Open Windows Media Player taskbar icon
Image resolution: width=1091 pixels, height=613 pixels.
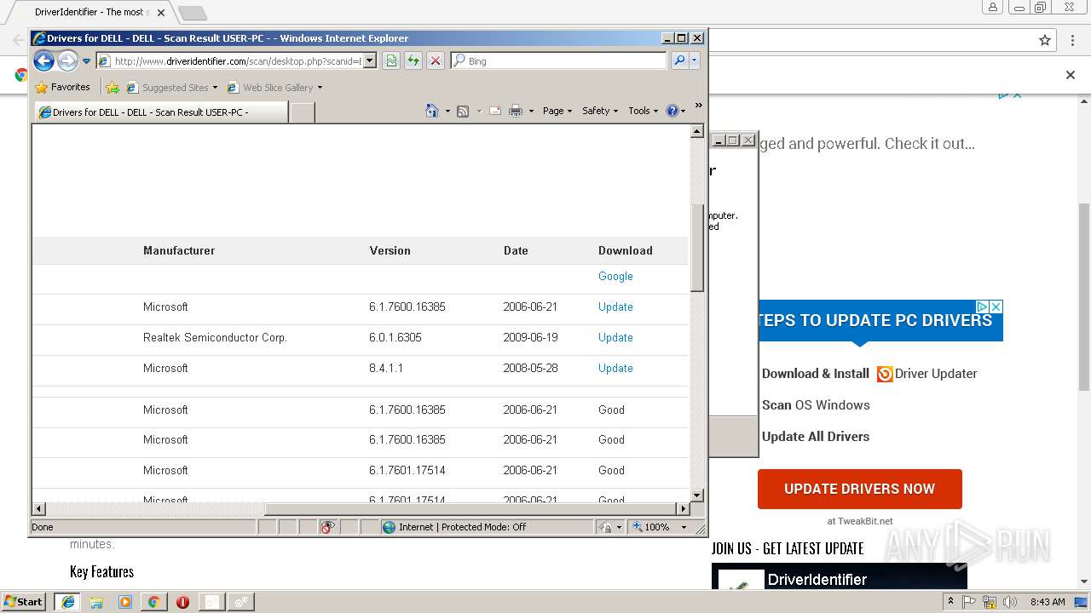pyautogui.click(x=125, y=601)
